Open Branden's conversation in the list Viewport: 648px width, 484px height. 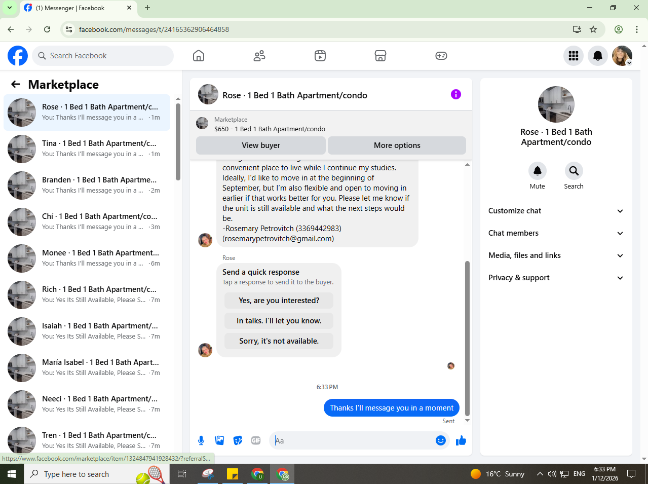click(x=87, y=185)
